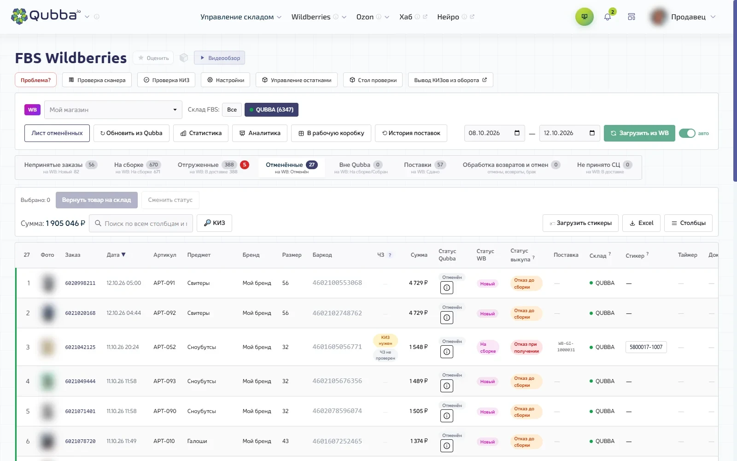This screenshot has height=461, width=737.
Task: Open info icon for order 6020998211
Action: [447, 288]
